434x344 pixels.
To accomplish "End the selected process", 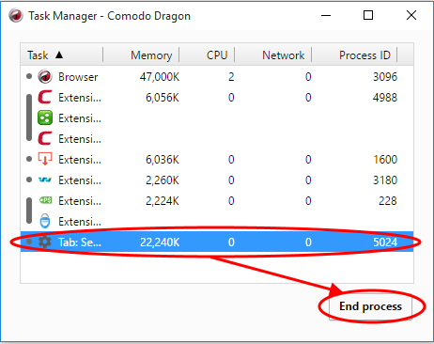I will click(x=370, y=306).
